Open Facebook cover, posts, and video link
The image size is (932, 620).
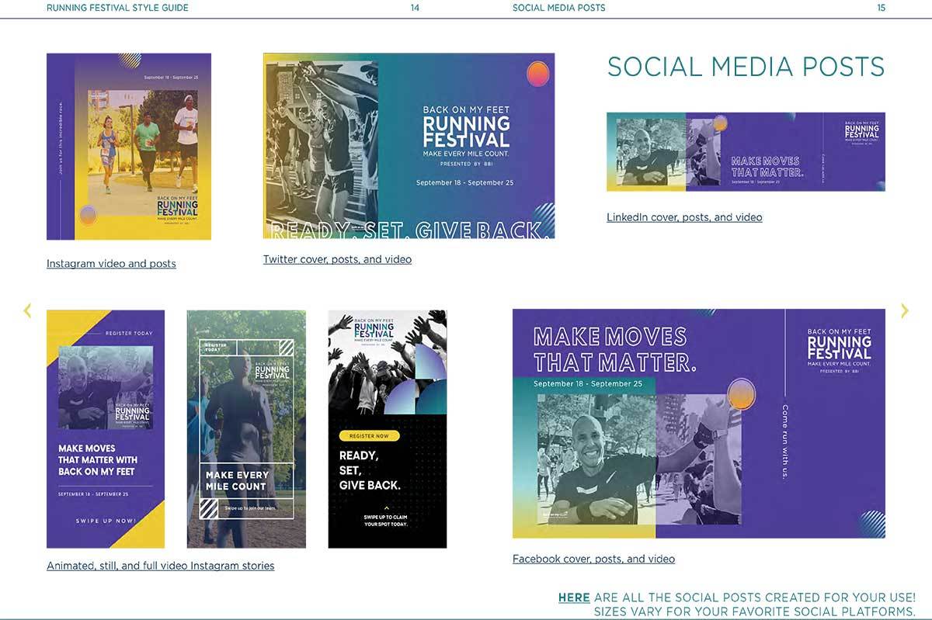tap(593, 559)
